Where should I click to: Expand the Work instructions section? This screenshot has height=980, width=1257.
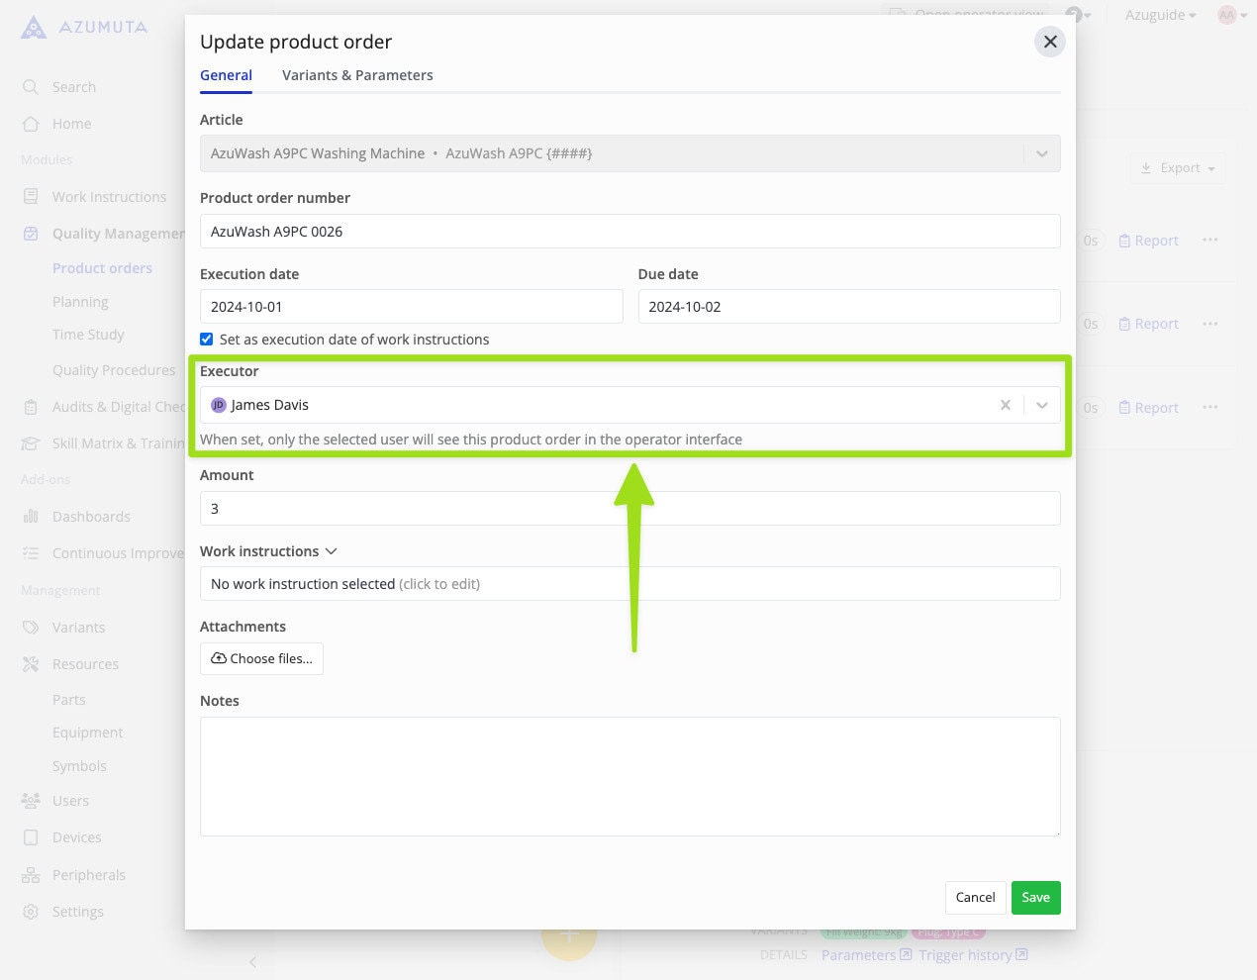pyautogui.click(x=331, y=551)
